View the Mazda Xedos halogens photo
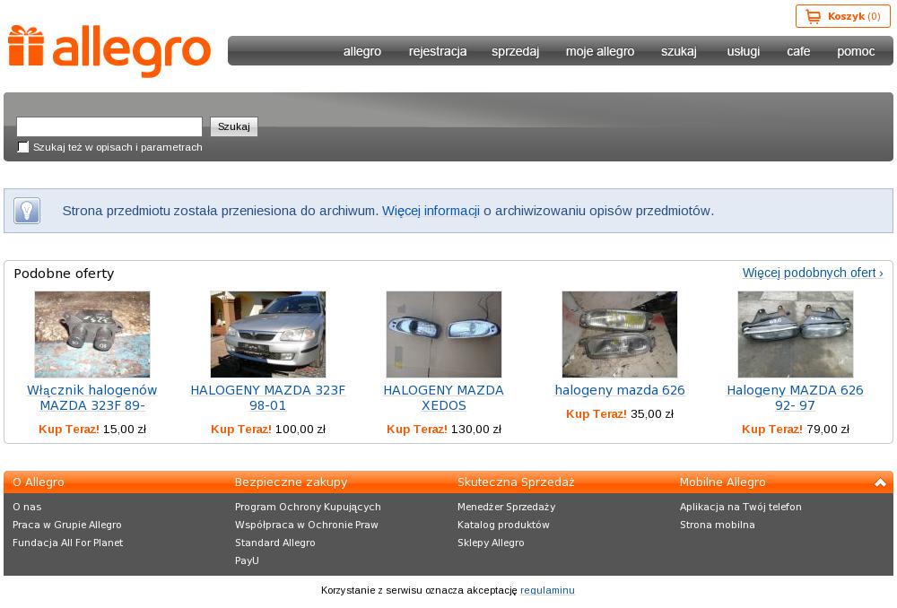This screenshot has height=608, width=897. (x=444, y=334)
